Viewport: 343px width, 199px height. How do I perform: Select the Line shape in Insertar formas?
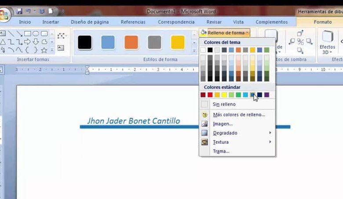point(11,34)
